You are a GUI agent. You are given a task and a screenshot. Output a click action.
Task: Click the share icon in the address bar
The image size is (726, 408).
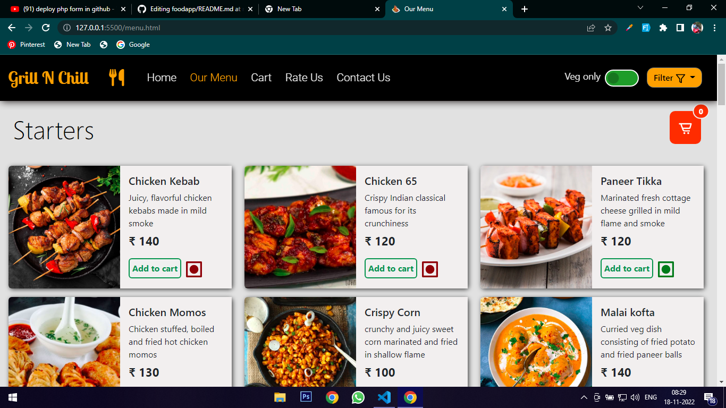pos(590,28)
